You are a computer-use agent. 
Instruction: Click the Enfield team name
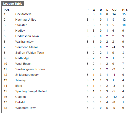20,102
